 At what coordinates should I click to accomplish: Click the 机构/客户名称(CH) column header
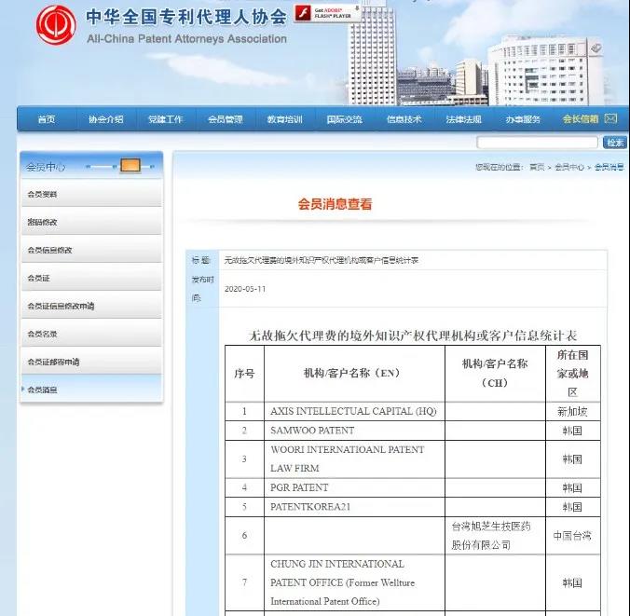[x=495, y=374]
